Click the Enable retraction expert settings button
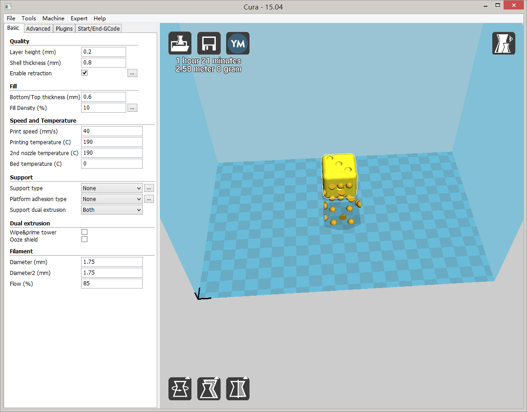The height and width of the screenshot is (412, 527). point(132,73)
